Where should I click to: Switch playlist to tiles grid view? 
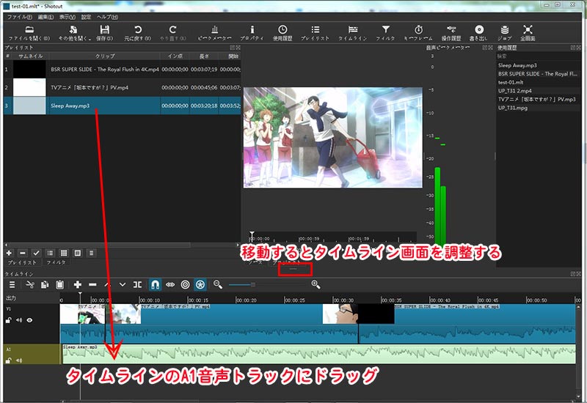(x=64, y=253)
